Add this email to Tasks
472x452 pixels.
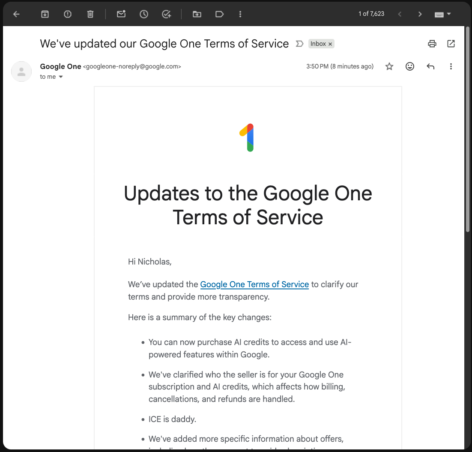[167, 14]
